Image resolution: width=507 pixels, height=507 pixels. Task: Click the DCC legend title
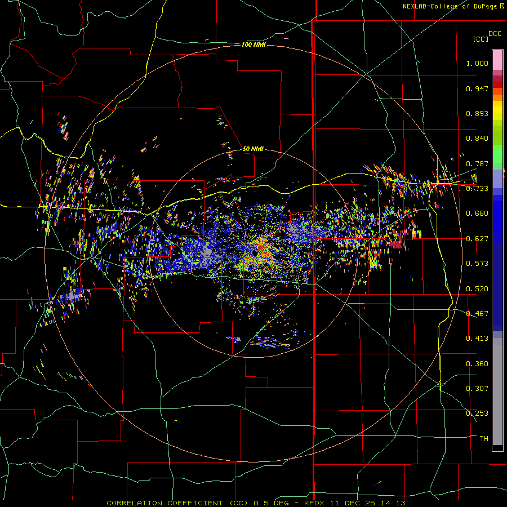pyautogui.click(x=495, y=34)
